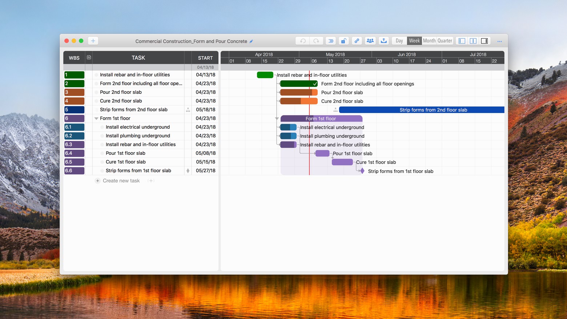
Task: Click the blue WBS 5 color swatch
Action: 75,110
